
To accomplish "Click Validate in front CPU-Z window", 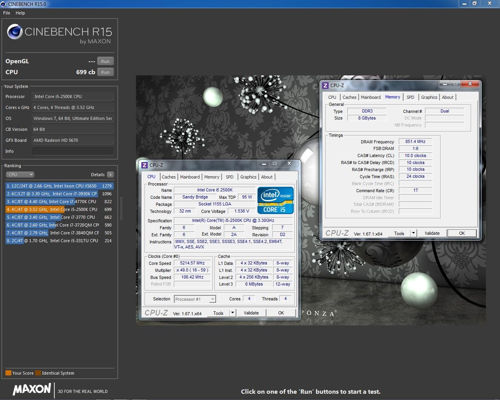I will tap(251, 313).
